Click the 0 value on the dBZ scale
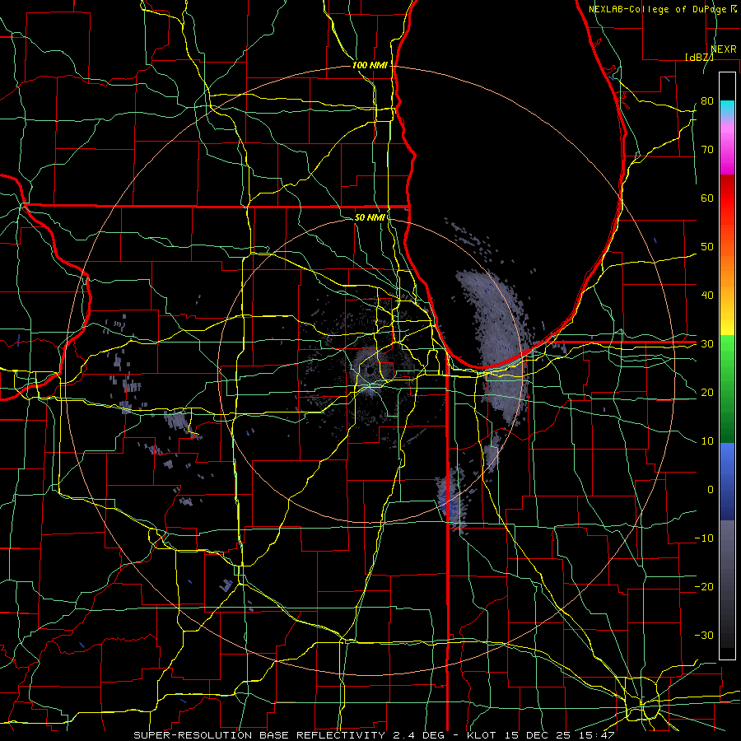The width and height of the screenshot is (741, 741). pos(711,490)
